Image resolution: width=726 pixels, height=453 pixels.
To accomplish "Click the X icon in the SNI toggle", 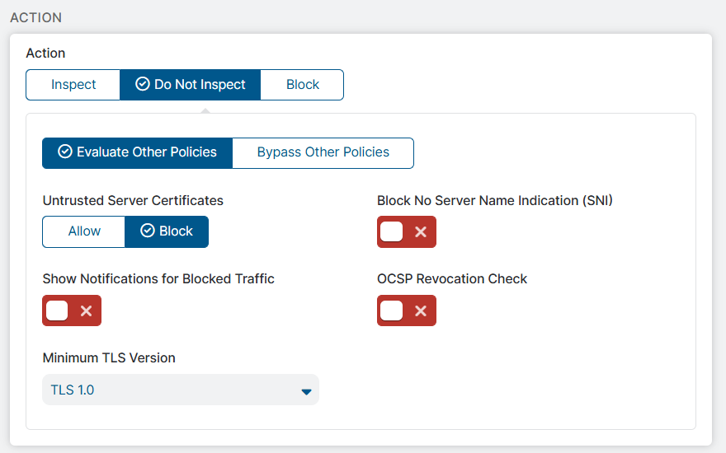I will (x=421, y=231).
